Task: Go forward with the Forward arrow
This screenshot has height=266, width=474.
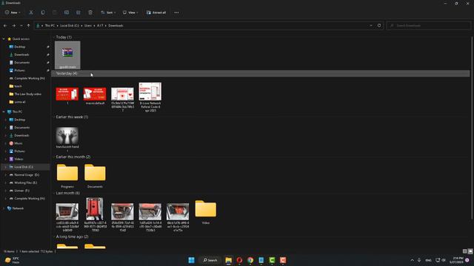Action: coord(13,26)
